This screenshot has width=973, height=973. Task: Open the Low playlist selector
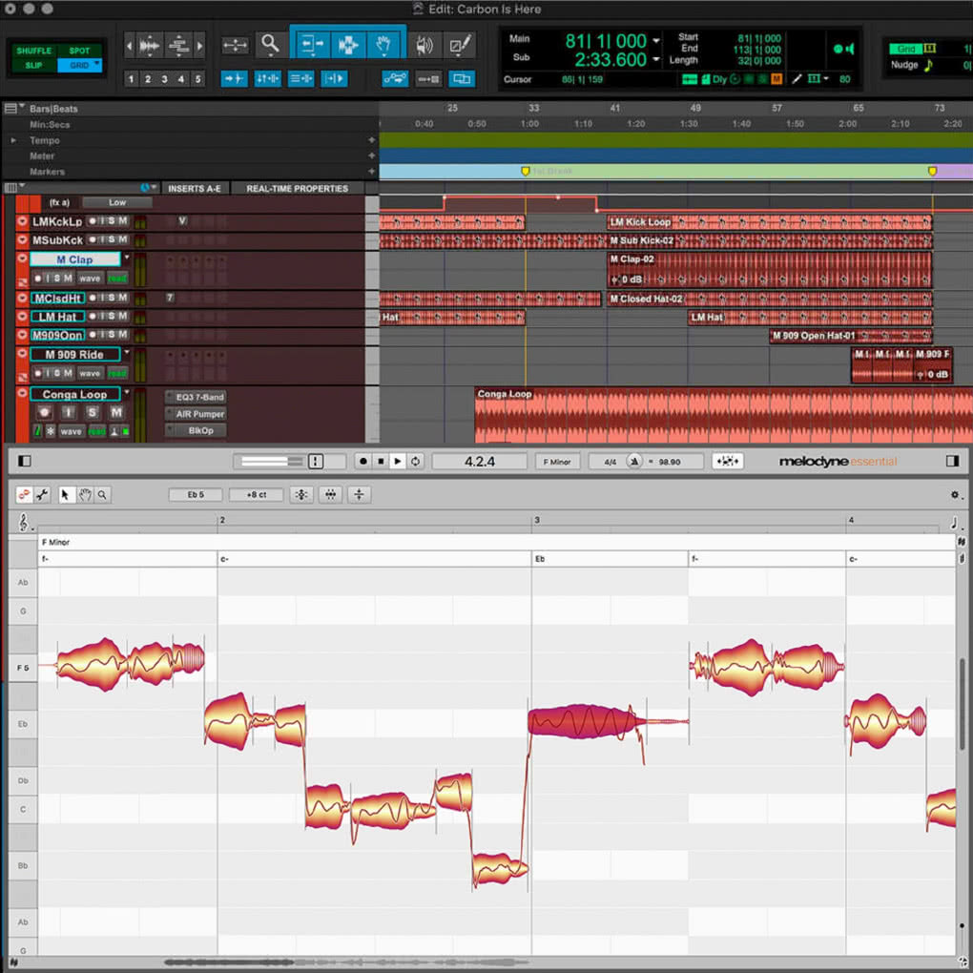coord(117,202)
